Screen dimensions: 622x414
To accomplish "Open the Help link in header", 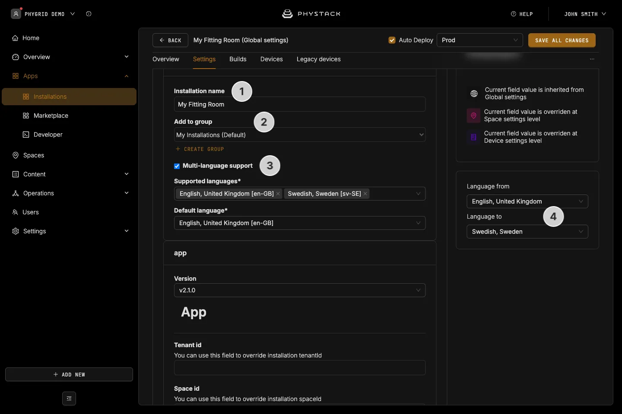I will pyautogui.click(x=522, y=14).
